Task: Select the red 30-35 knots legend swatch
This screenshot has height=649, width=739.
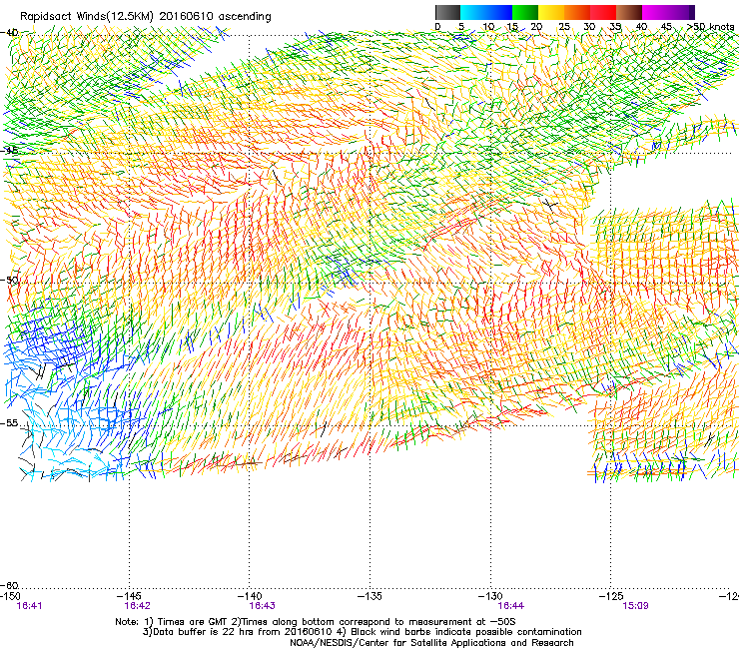Action: click(603, 12)
